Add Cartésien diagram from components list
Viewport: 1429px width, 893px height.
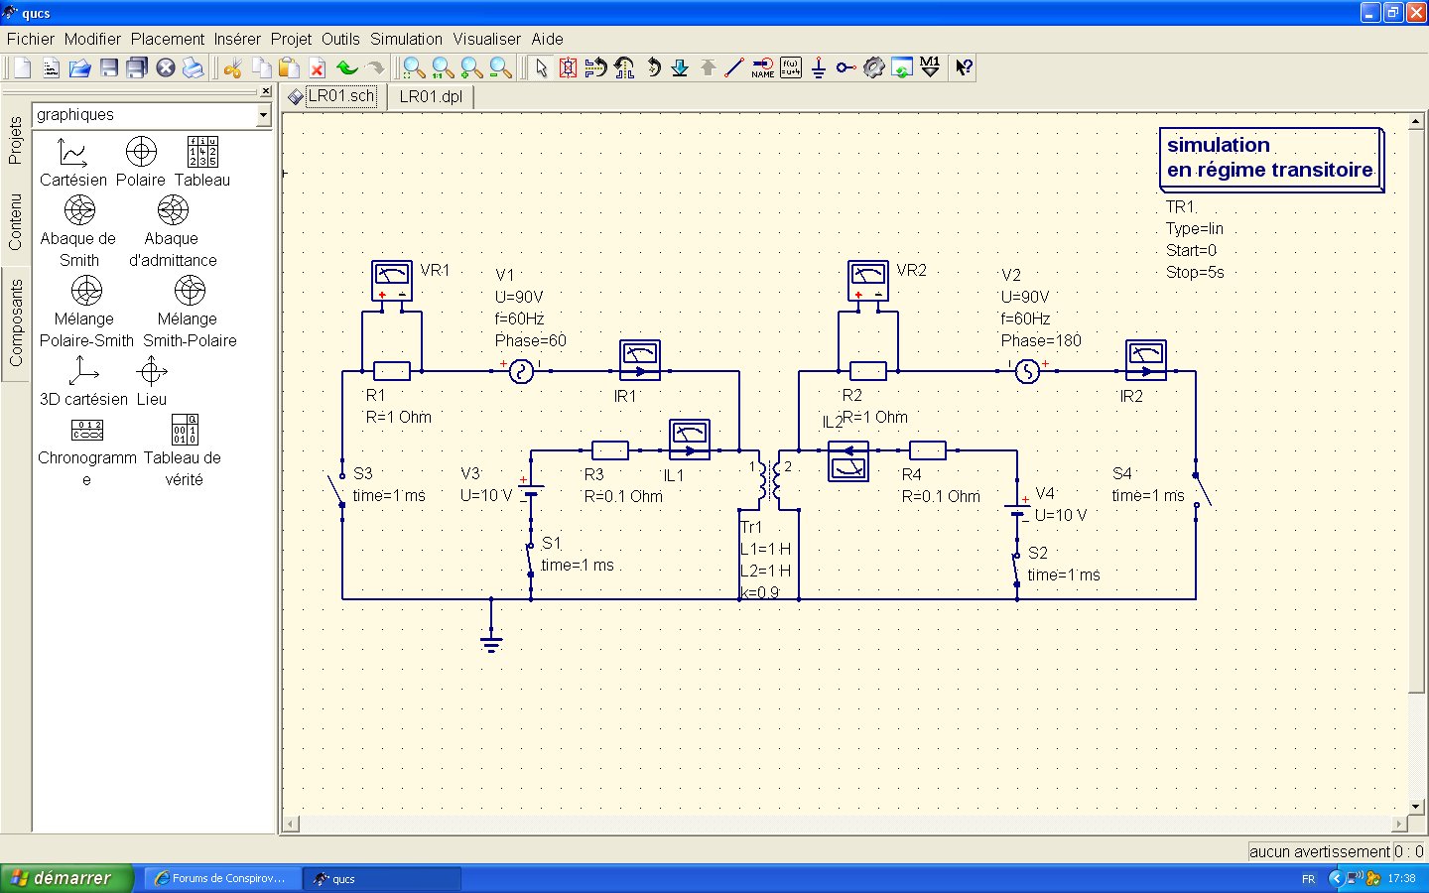pos(73,162)
